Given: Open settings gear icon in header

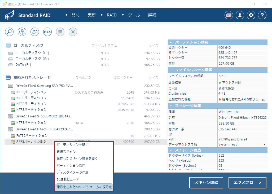Looking at the screenshot, I should pyautogui.click(x=251, y=15).
